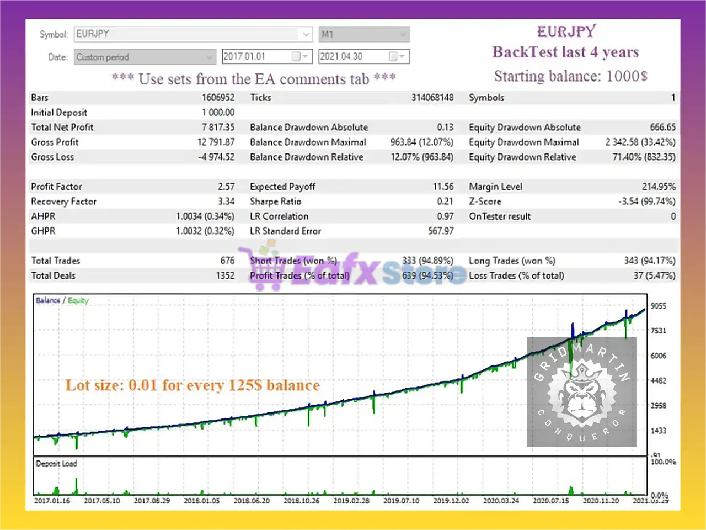Click the Gross Loss value -4 974.52
The image size is (706, 530).
216,157
